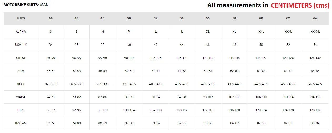This screenshot has height=133, width=332.
Task: Select inseam measurement 77-79 cell
Action: pyautogui.click(x=51, y=123)
